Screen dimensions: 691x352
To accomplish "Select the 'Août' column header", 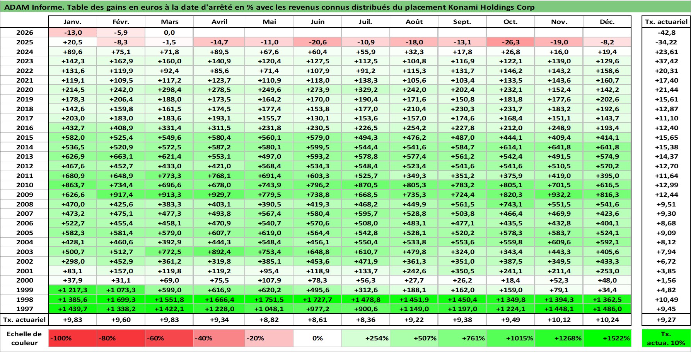I will coord(414,22).
